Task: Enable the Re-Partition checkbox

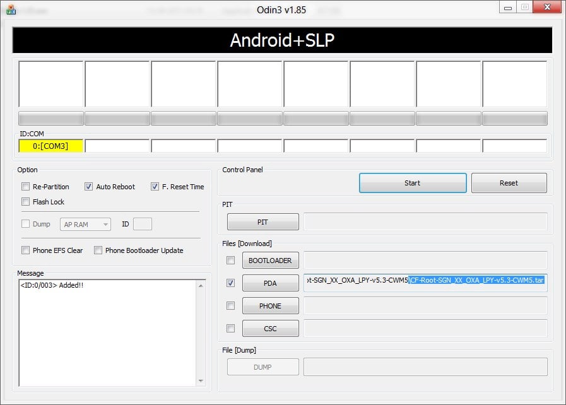Action: (x=25, y=186)
